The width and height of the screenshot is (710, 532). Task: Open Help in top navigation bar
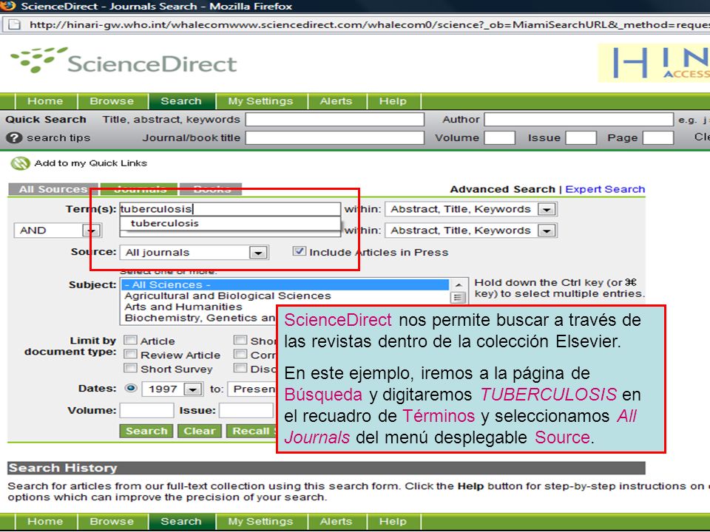point(393,101)
